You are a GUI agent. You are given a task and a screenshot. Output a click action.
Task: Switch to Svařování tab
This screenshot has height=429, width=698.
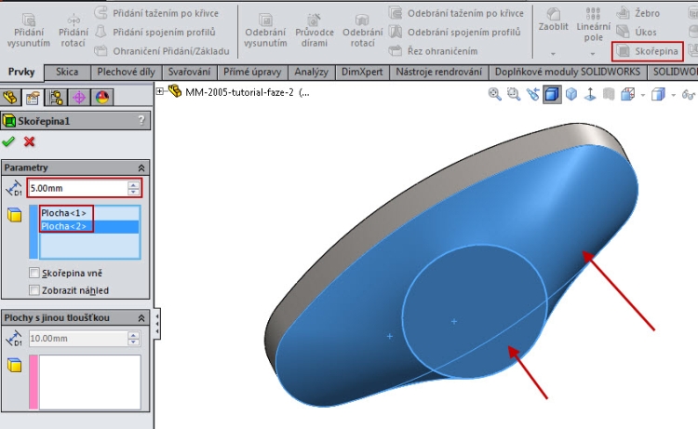(189, 72)
